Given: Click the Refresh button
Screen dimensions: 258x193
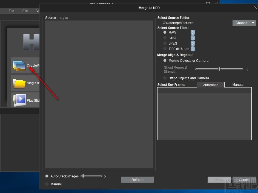Looking at the screenshot, I should tap(137, 180).
